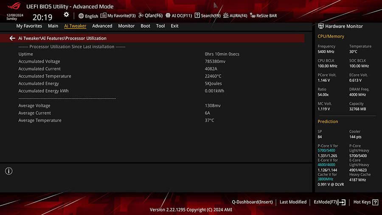Screen dimensions: 382x215
Task: Select the Accumulated Current row
Action: [152, 69]
